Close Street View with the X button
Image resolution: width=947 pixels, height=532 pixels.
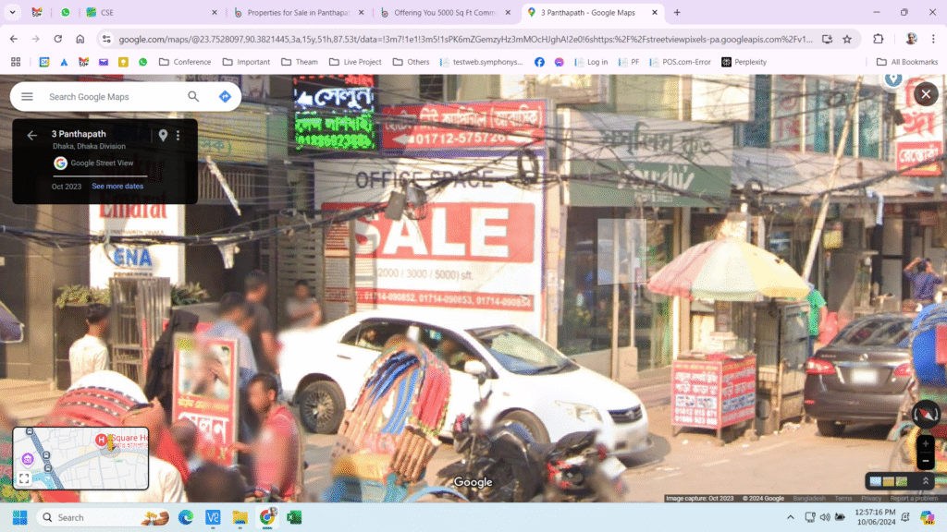926,94
